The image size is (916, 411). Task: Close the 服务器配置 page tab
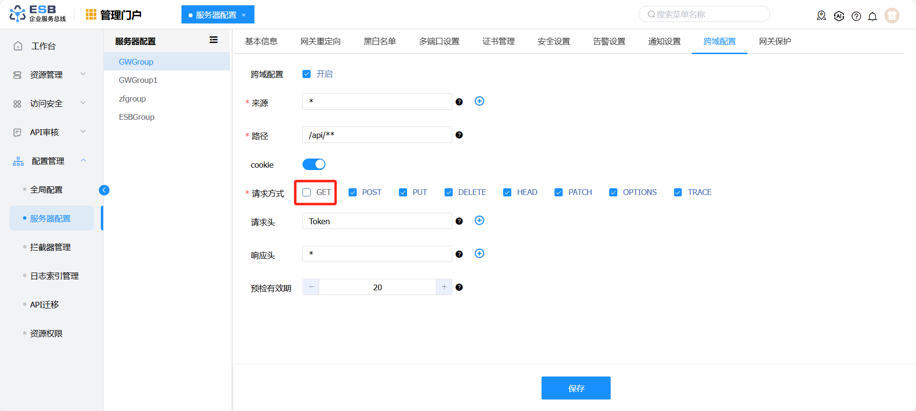pos(244,15)
